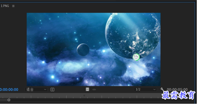
Task: Click the round zoom scroll bar handle
Action: coord(9,100)
